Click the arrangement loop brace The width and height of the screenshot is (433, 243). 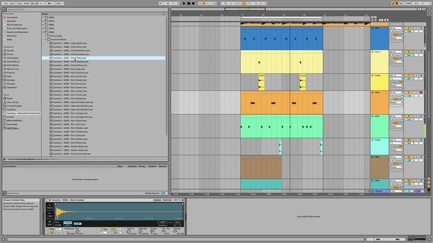[x=281, y=18]
